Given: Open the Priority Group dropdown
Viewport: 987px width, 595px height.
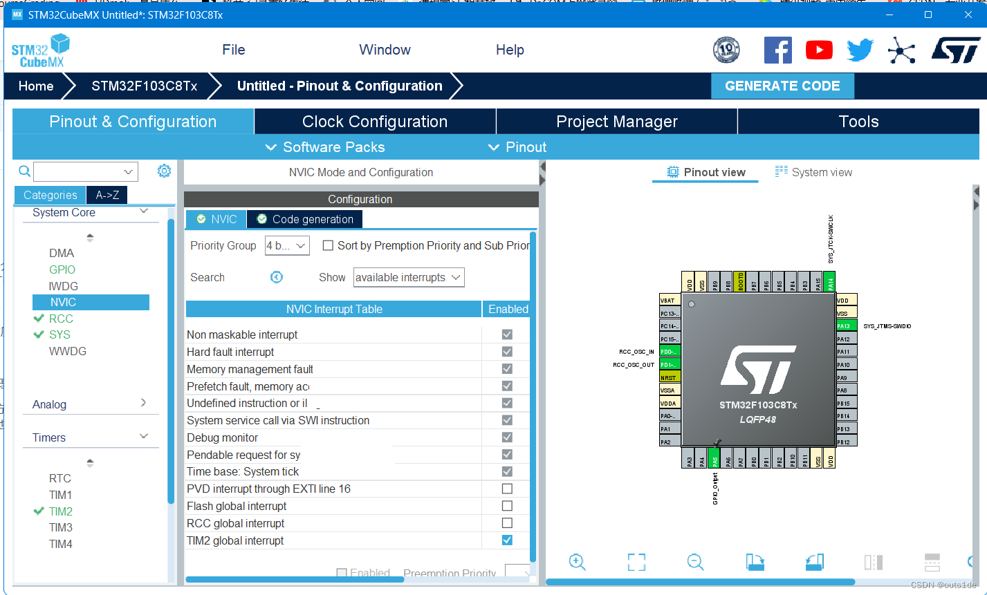Looking at the screenshot, I should (x=287, y=245).
